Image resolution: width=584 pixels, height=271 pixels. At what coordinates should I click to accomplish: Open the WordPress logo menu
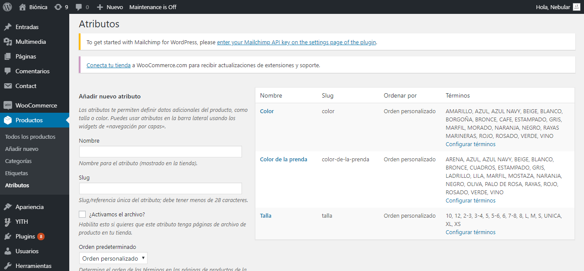tap(7, 7)
